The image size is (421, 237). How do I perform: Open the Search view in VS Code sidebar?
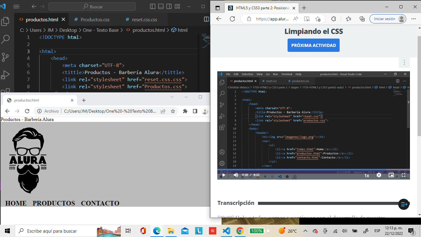pyautogui.click(x=6, y=39)
